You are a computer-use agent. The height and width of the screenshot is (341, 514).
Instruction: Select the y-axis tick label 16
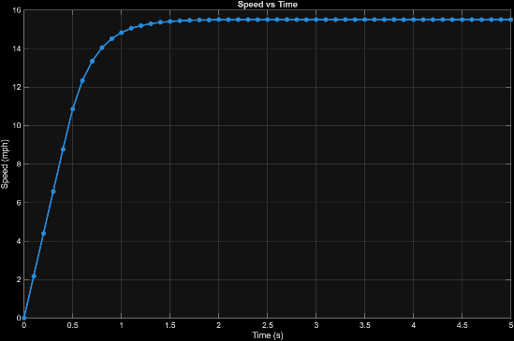(x=17, y=10)
